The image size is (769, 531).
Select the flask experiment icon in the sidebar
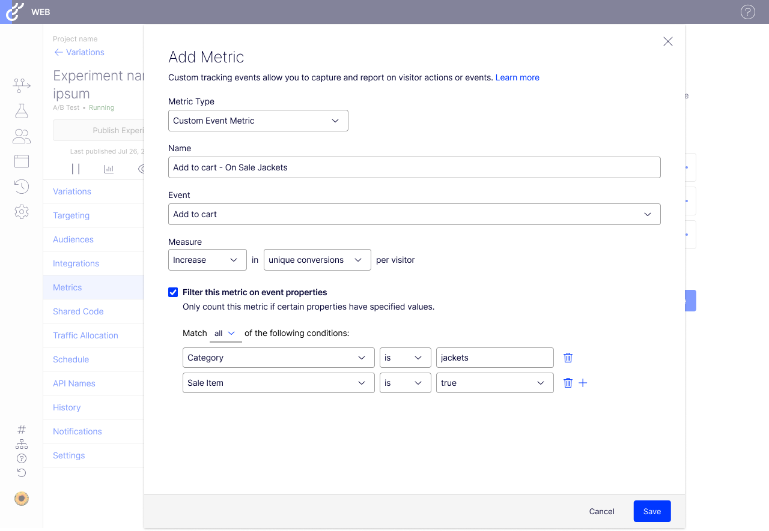pyautogui.click(x=22, y=110)
